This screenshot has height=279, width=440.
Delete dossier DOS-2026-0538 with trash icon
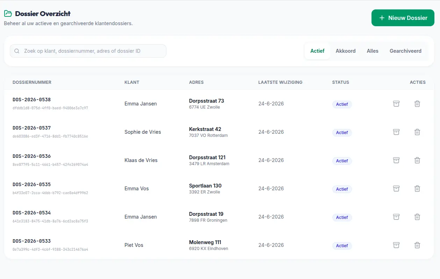pos(417,104)
